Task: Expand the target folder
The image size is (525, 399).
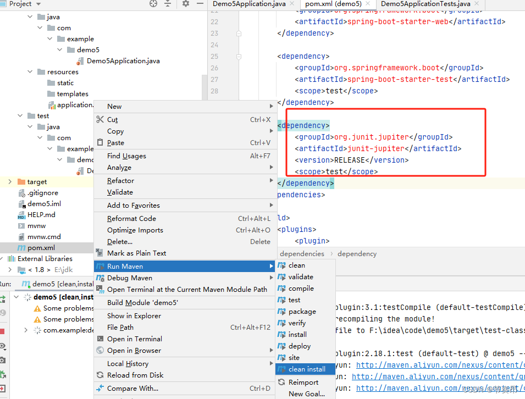Action: click(x=10, y=181)
